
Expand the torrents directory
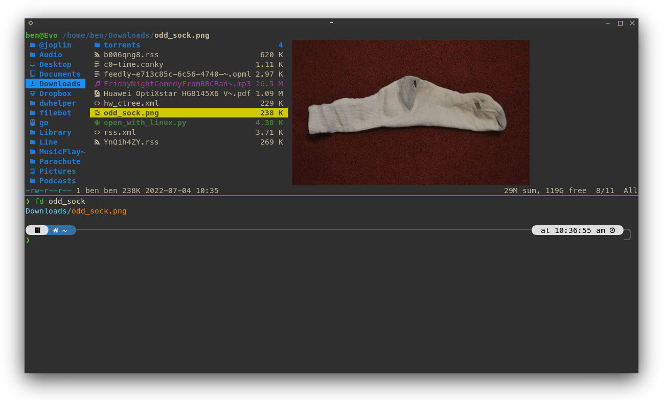point(122,44)
